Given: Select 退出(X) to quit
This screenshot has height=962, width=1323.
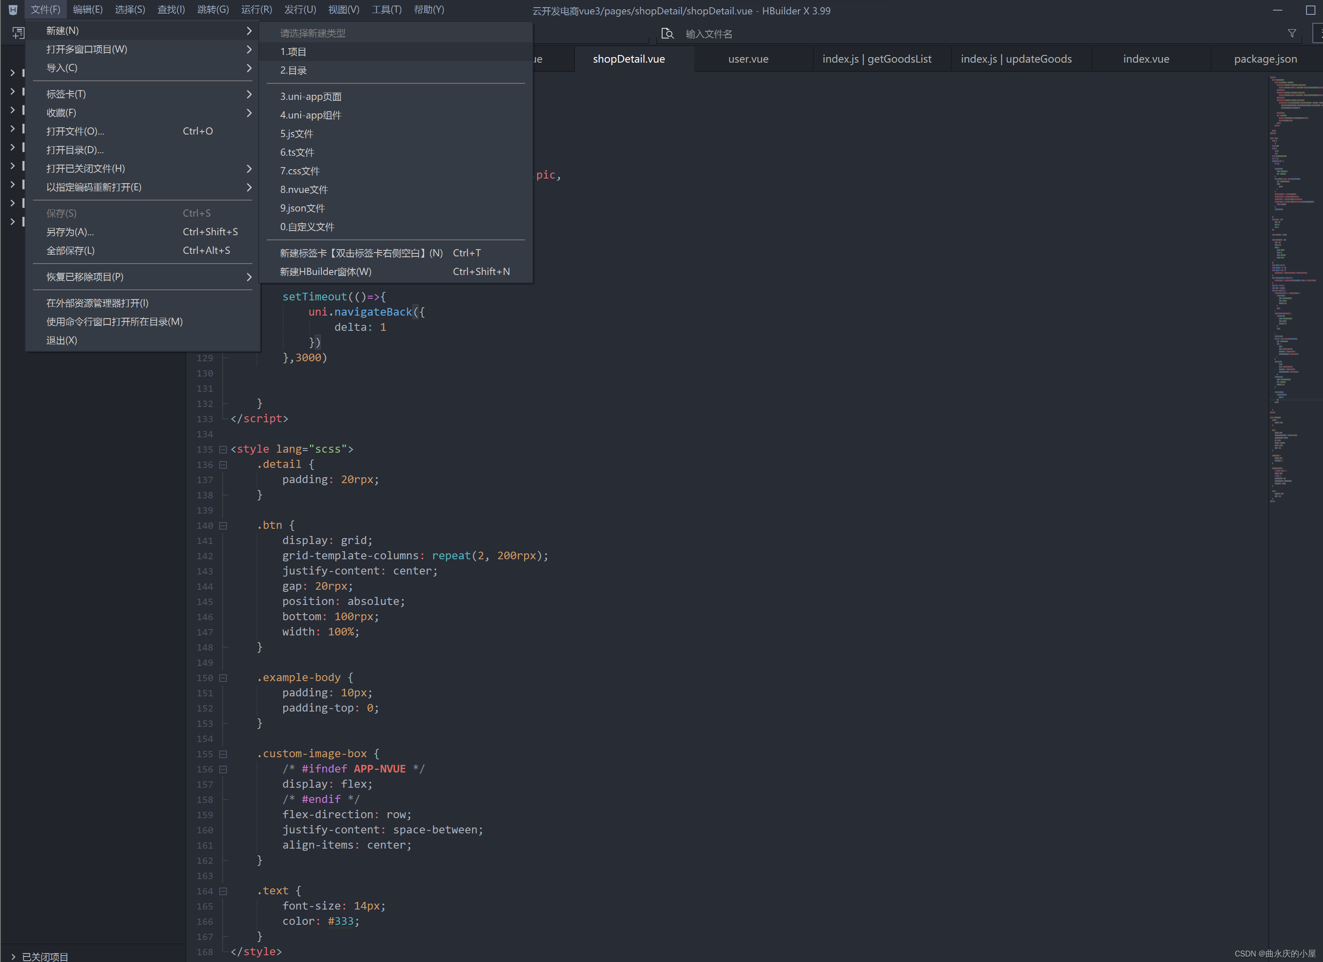Looking at the screenshot, I should click(142, 341).
